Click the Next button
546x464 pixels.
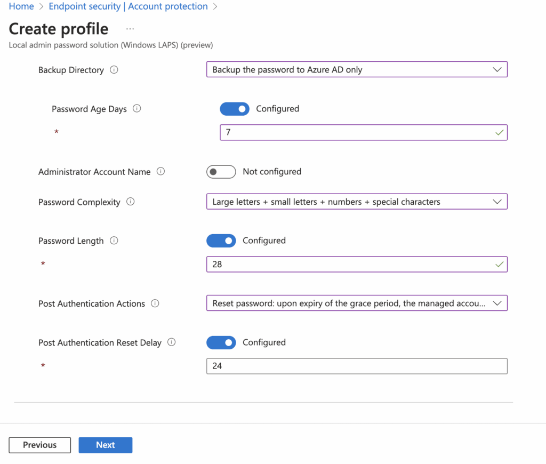(x=105, y=445)
